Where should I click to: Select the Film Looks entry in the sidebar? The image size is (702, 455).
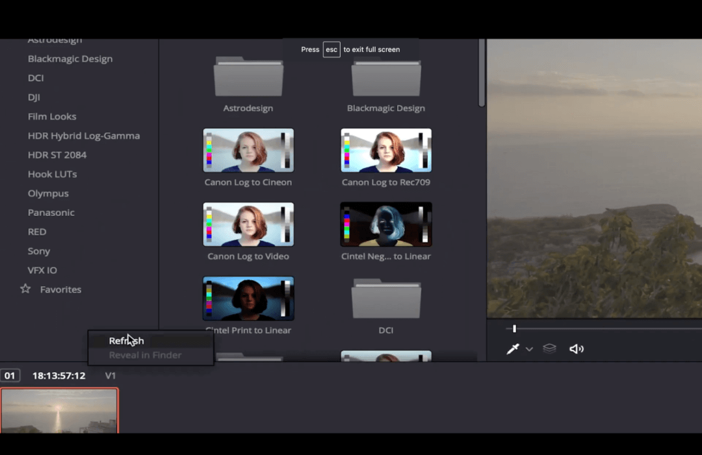(x=52, y=116)
